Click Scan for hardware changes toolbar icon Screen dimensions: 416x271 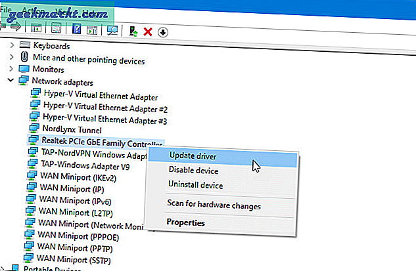click(x=112, y=30)
